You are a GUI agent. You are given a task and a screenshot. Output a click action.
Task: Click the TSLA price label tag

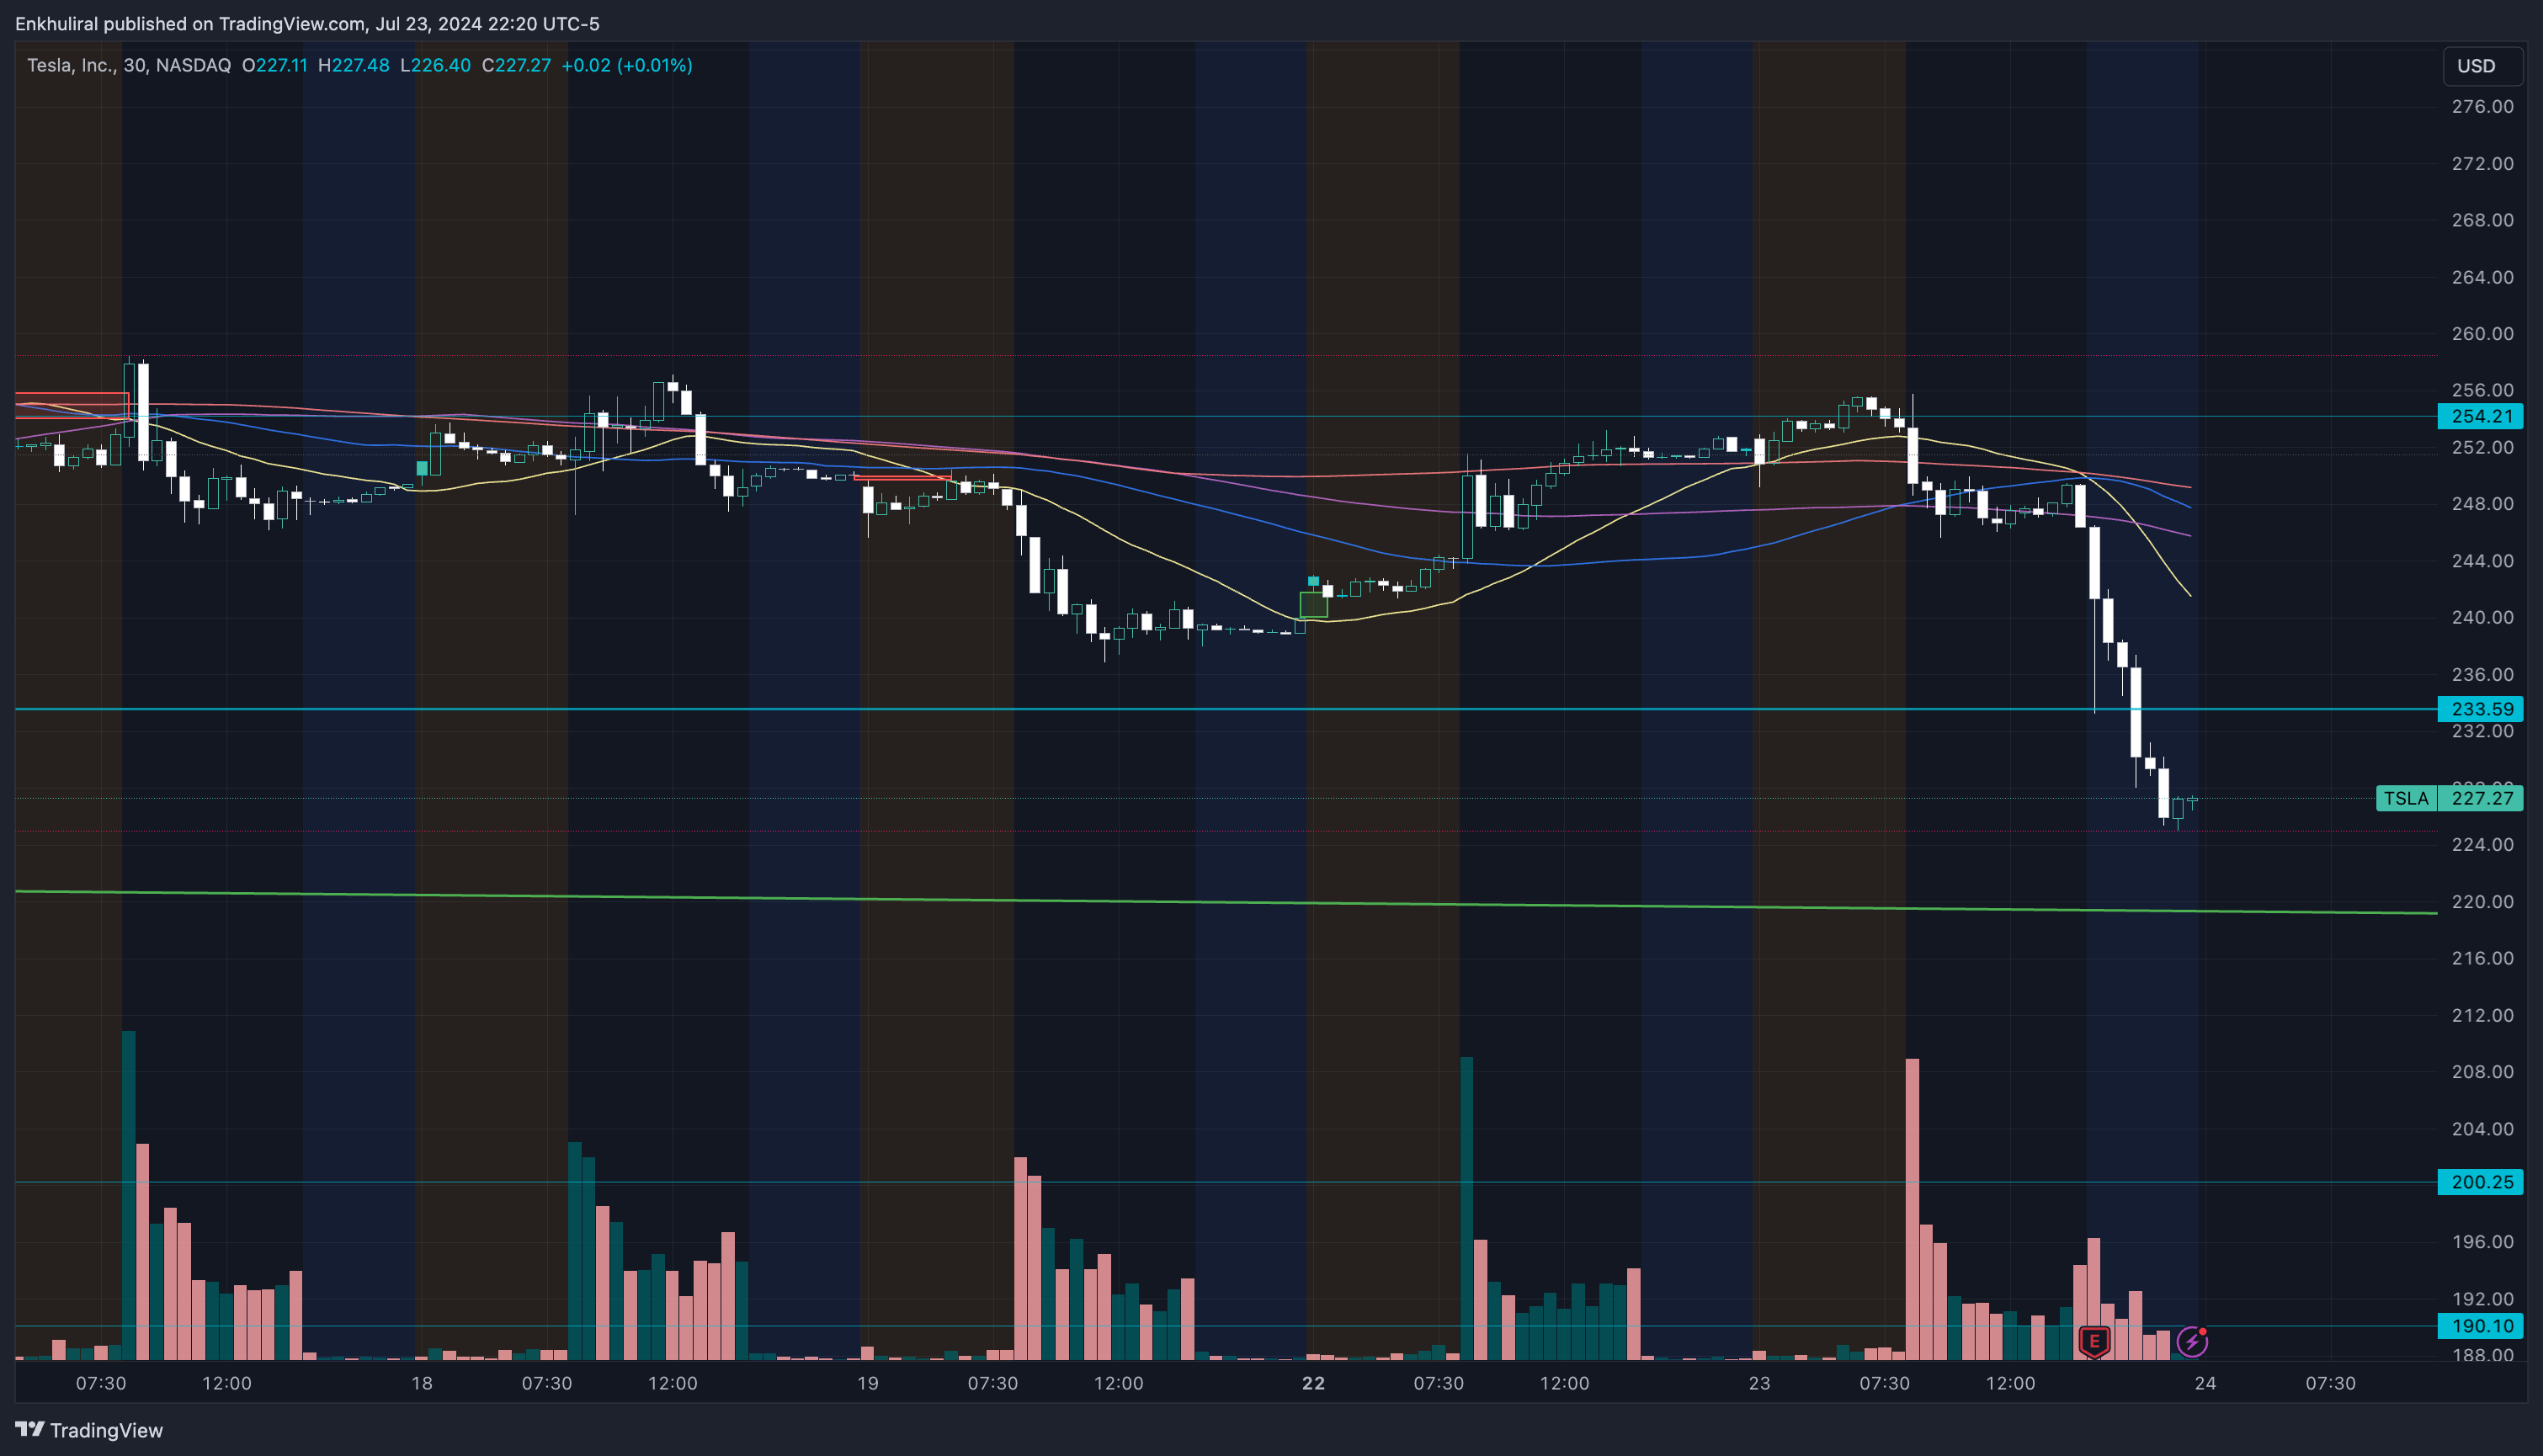[2405, 798]
